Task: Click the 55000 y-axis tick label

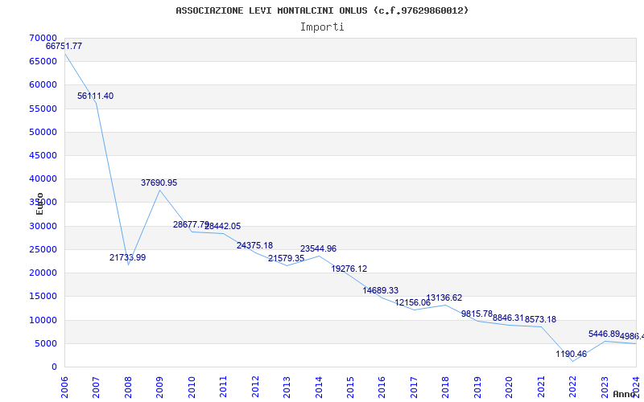Action: [x=43, y=109]
